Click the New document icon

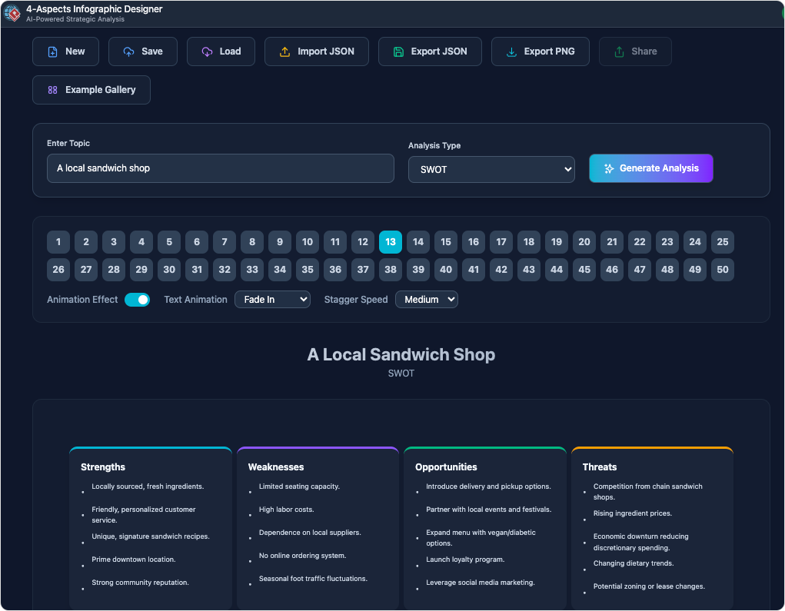tap(52, 51)
